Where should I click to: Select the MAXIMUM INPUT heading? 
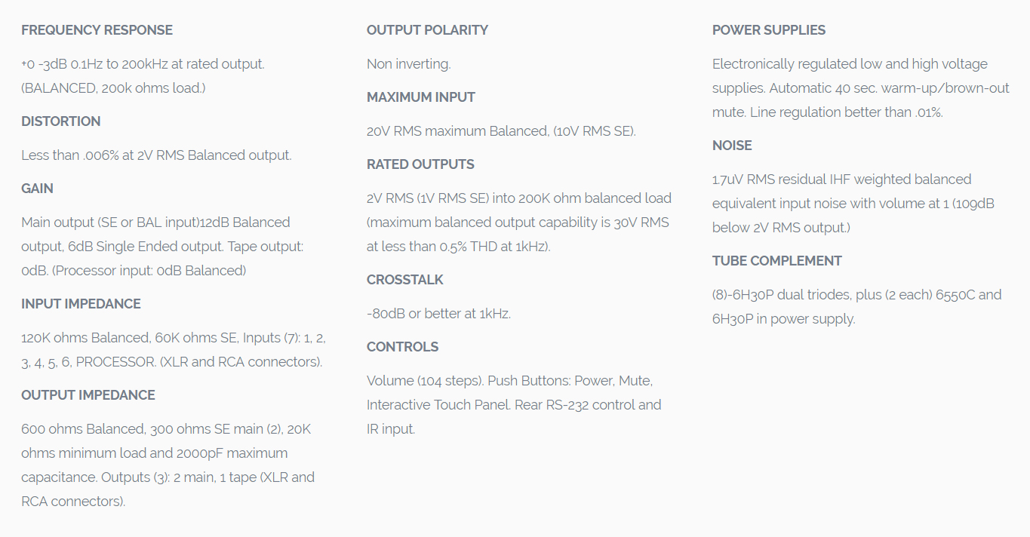click(x=421, y=97)
